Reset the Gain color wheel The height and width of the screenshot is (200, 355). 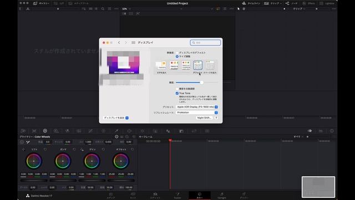pos(103,149)
